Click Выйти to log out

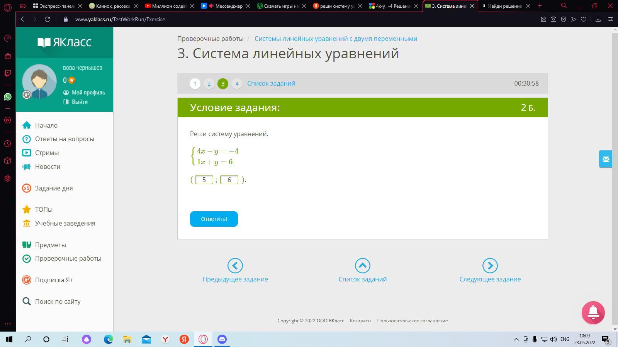coord(76,102)
